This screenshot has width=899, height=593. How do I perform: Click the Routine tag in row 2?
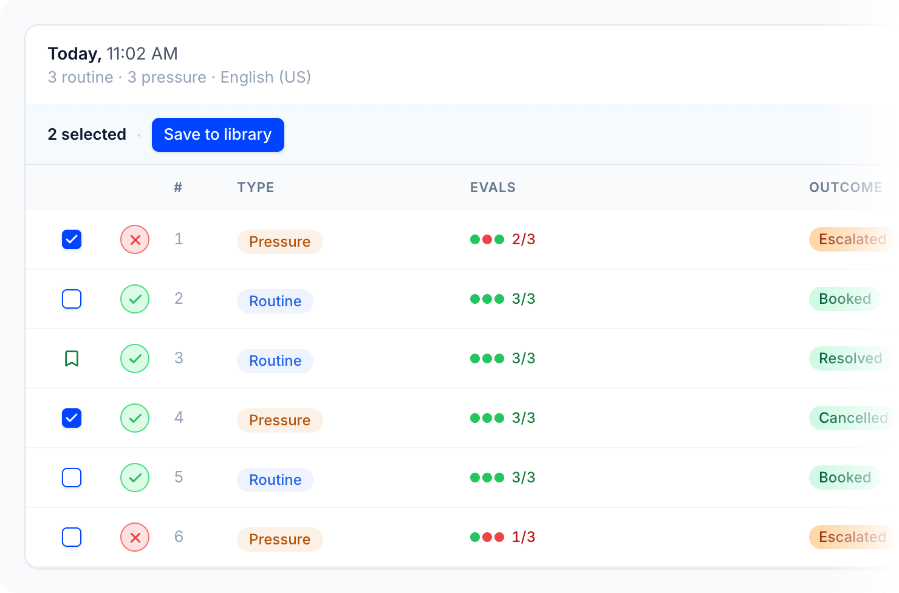point(275,301)
